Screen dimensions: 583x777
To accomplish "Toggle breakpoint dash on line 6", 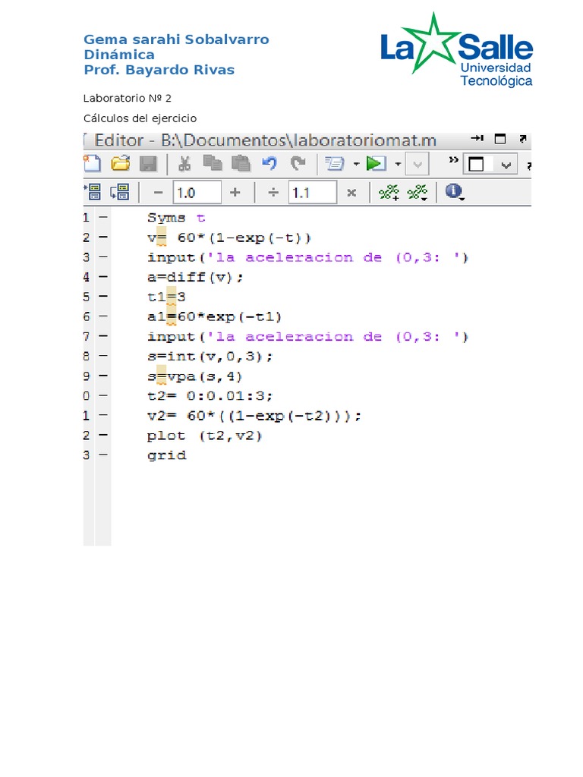I will tap(102, 316).
